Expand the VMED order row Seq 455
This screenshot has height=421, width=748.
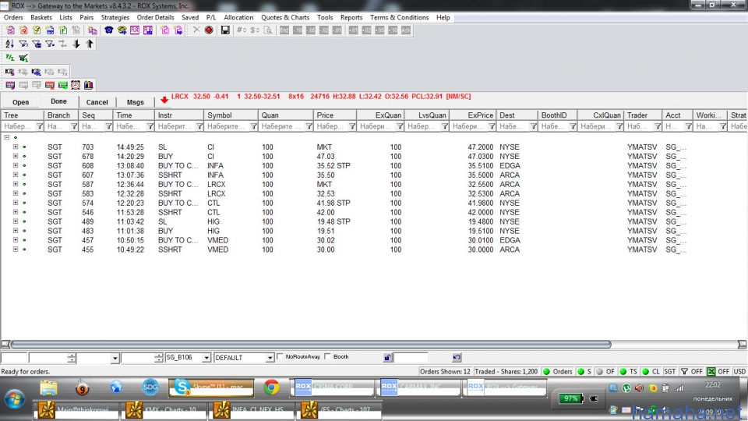16,249
